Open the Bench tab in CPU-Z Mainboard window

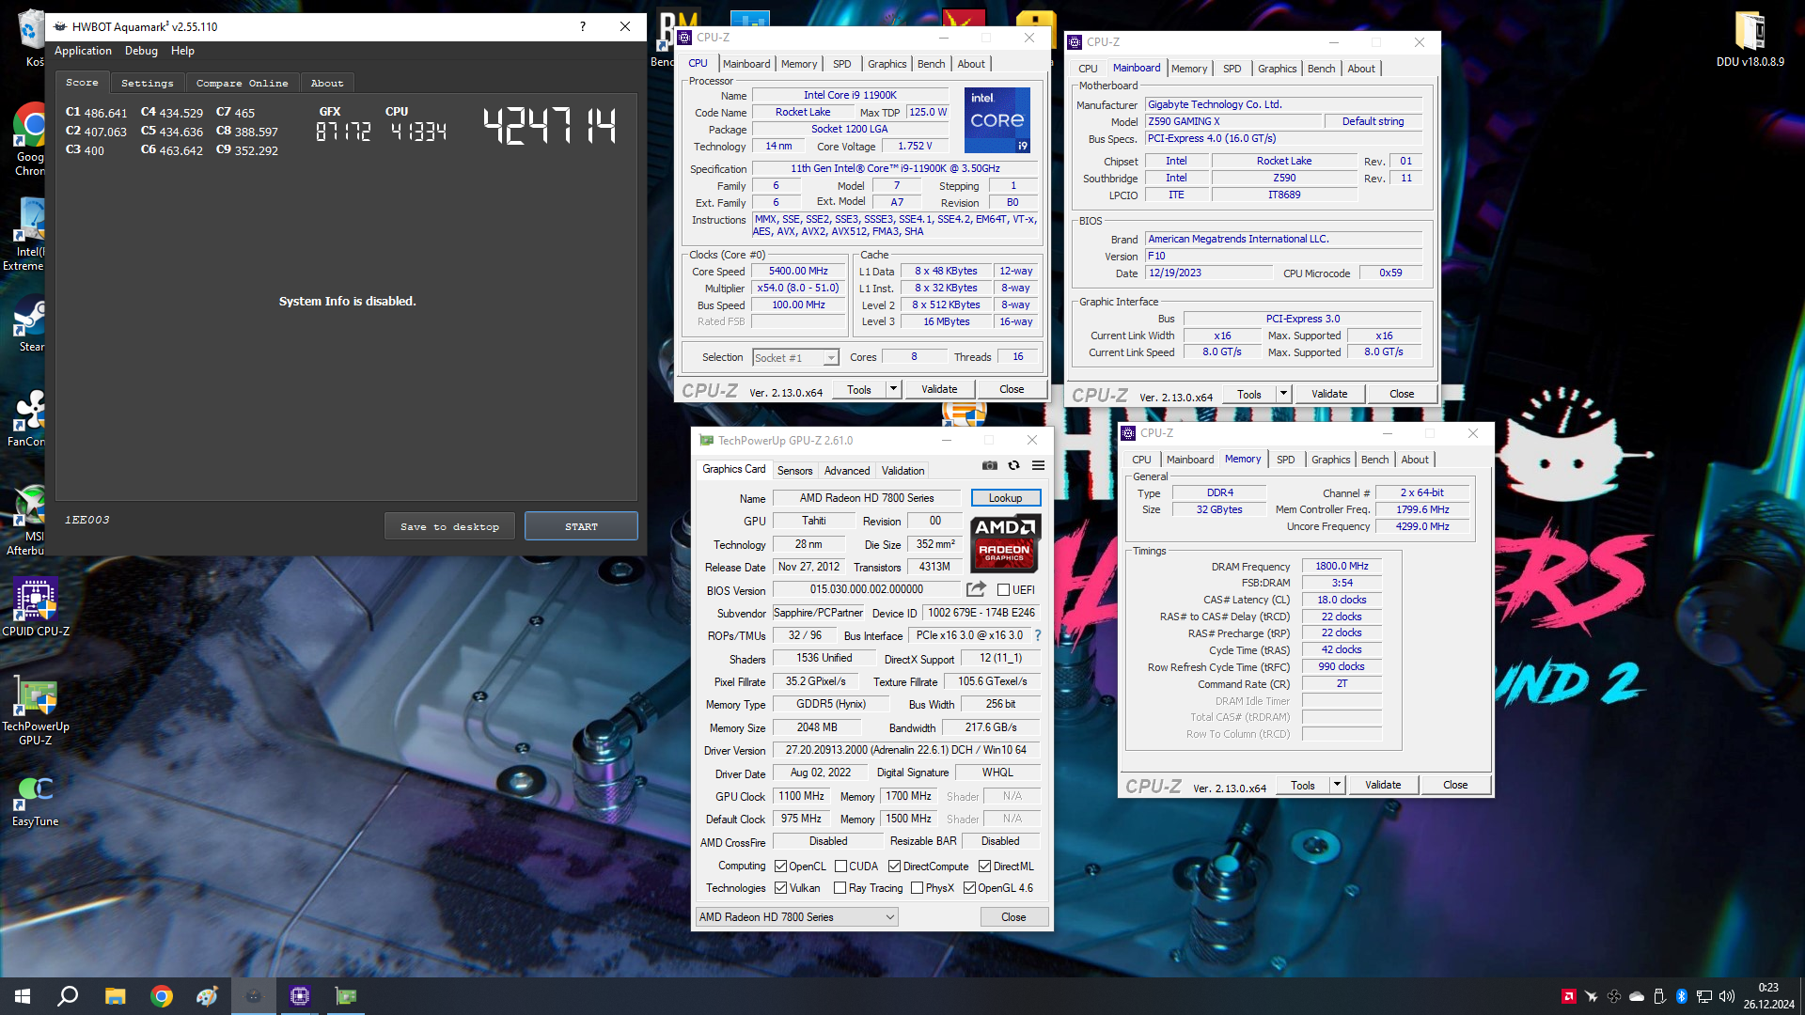click(x=1321, y=69)
